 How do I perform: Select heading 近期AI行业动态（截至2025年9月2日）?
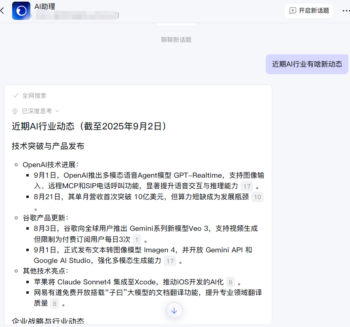point(89,126)
